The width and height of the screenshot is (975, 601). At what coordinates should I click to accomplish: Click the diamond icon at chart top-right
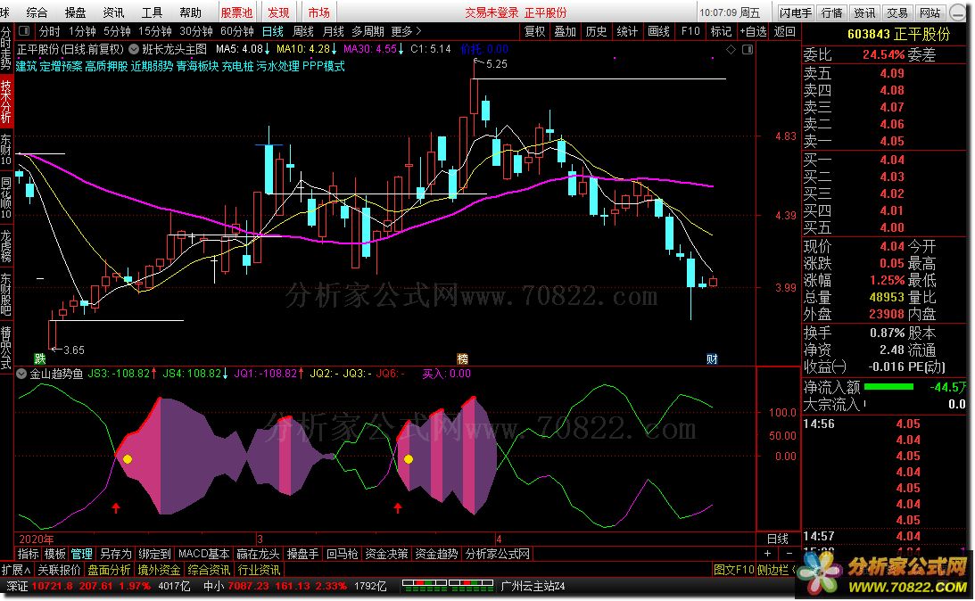pyautogui.click(x=731, y=49)
